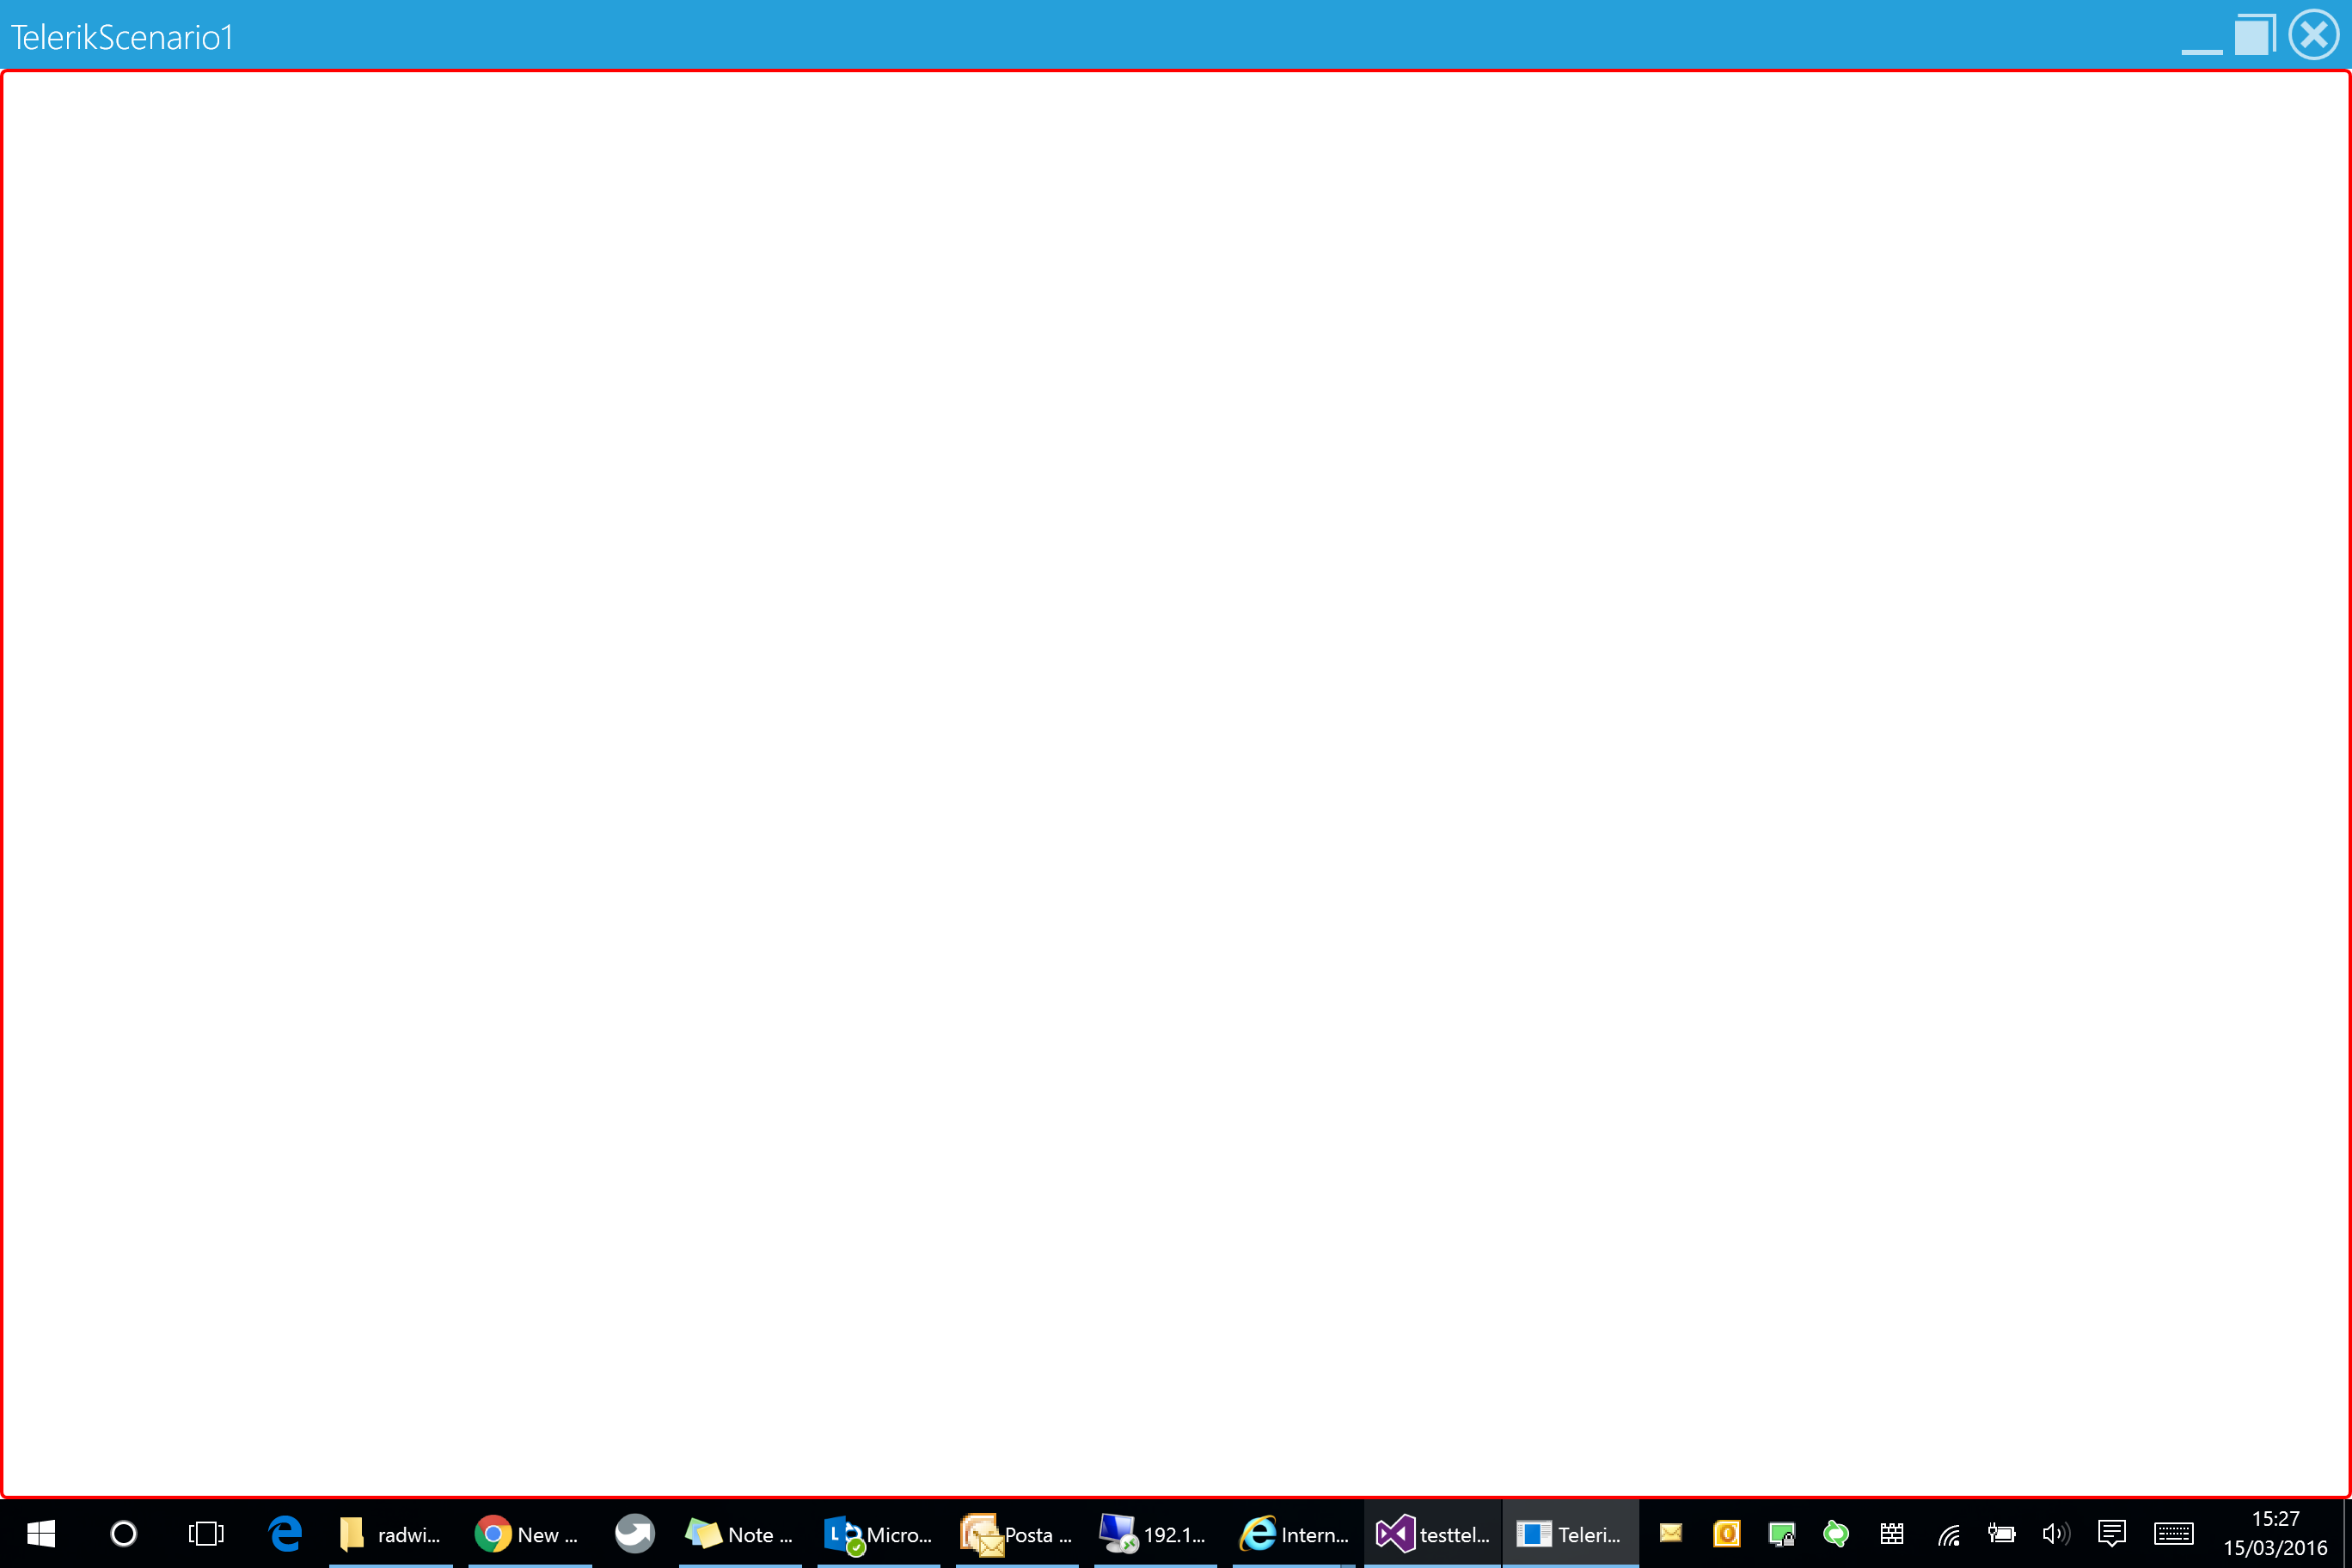Click the battery power tray icon
This screenshot has height=1568, width=2352.
click(2001, 1534)
